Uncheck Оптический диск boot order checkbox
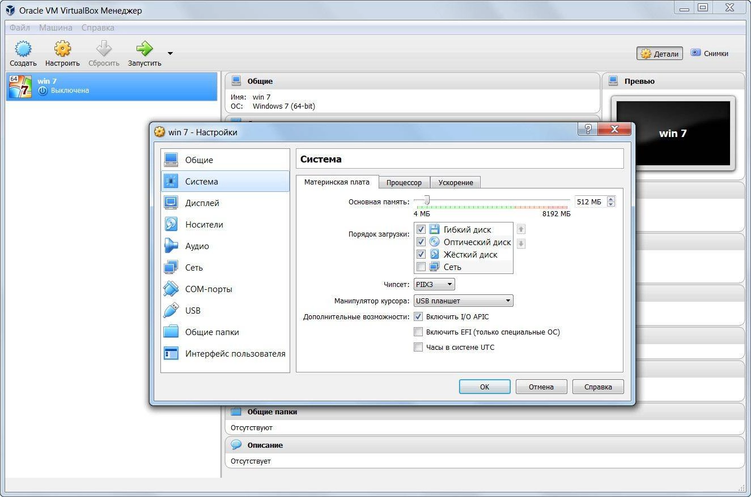Image resolution: width=751 pixels, height=497 pixels. [421, 242]
